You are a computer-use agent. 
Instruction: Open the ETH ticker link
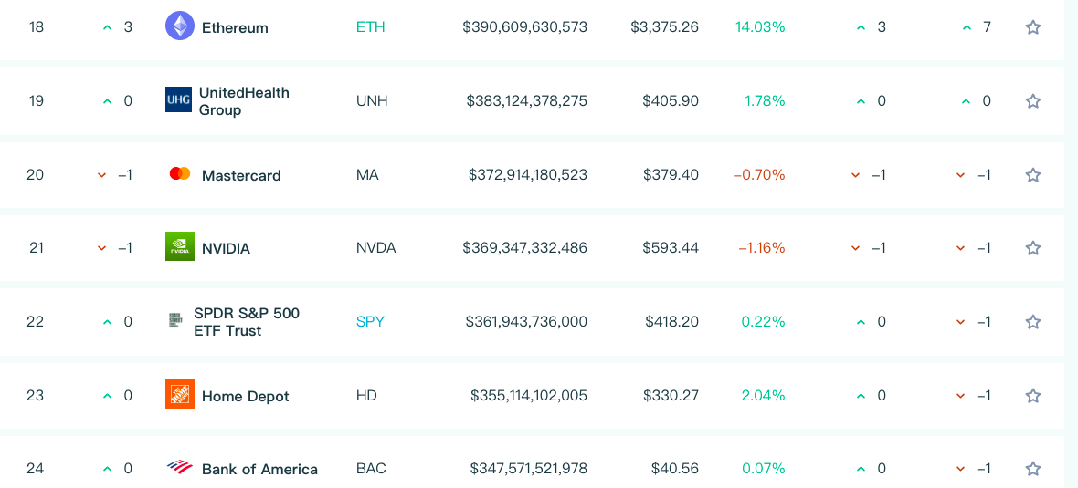click(371, 27)
